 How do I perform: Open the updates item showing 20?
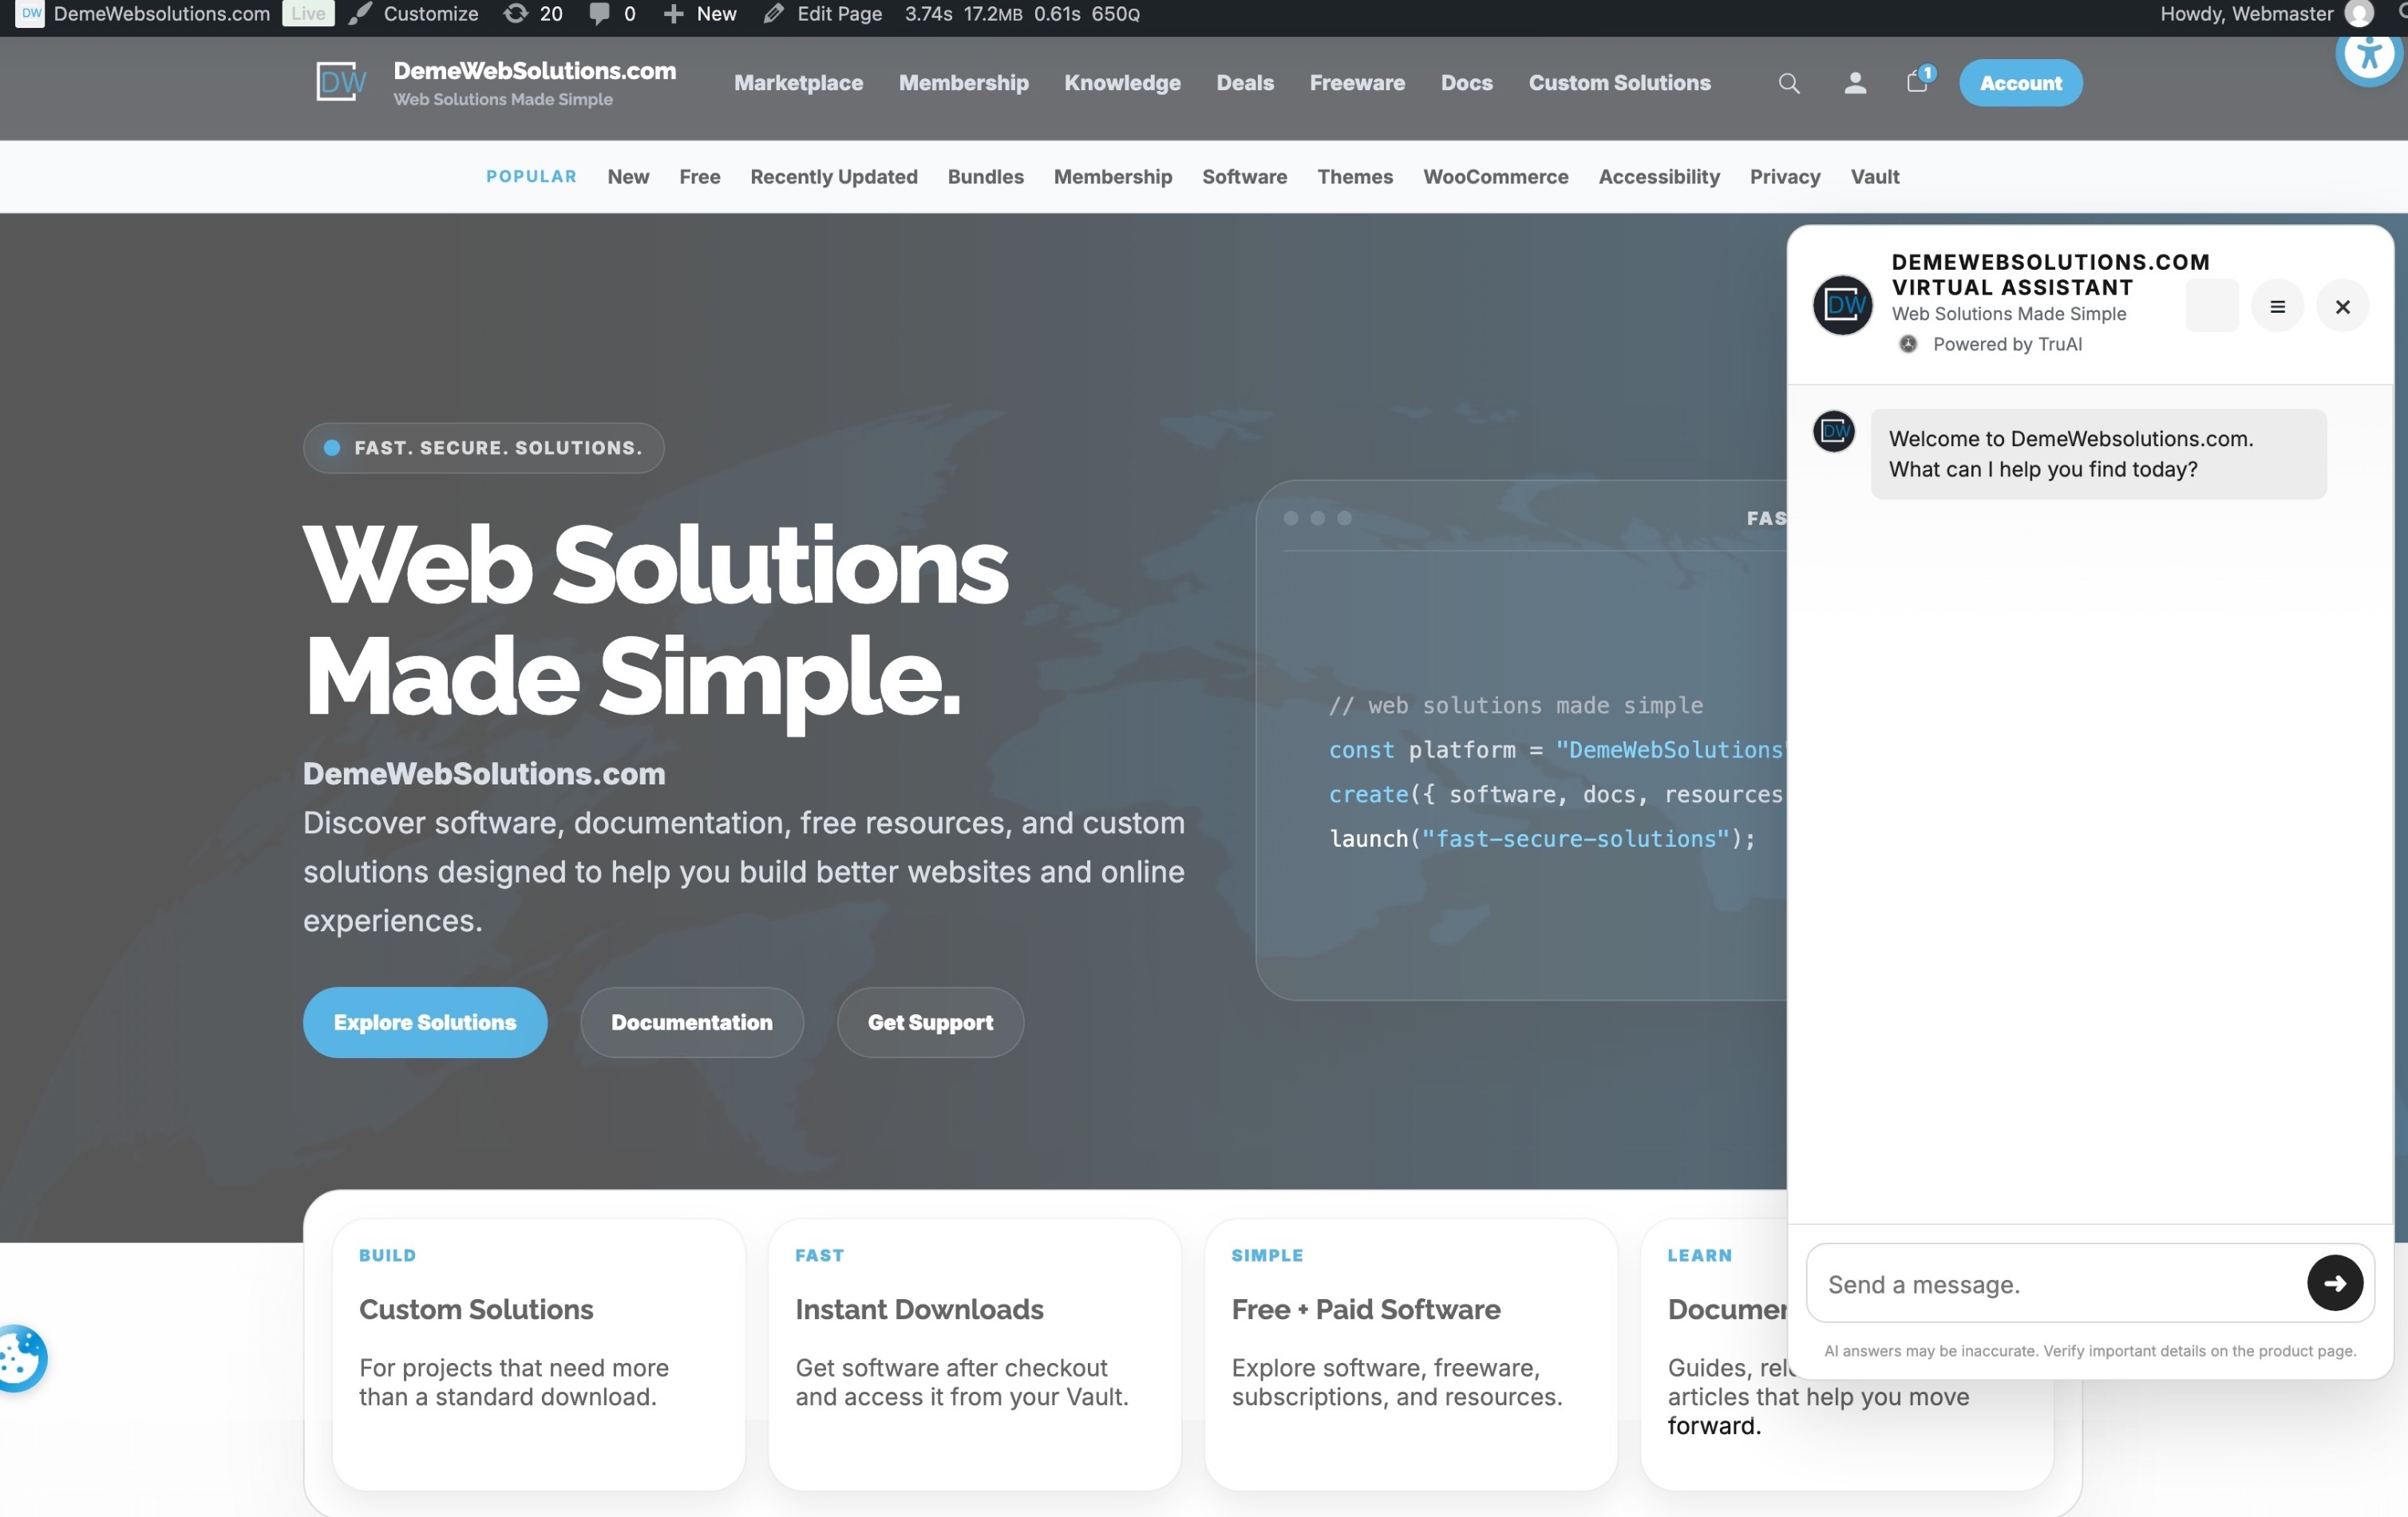(533, 14)
